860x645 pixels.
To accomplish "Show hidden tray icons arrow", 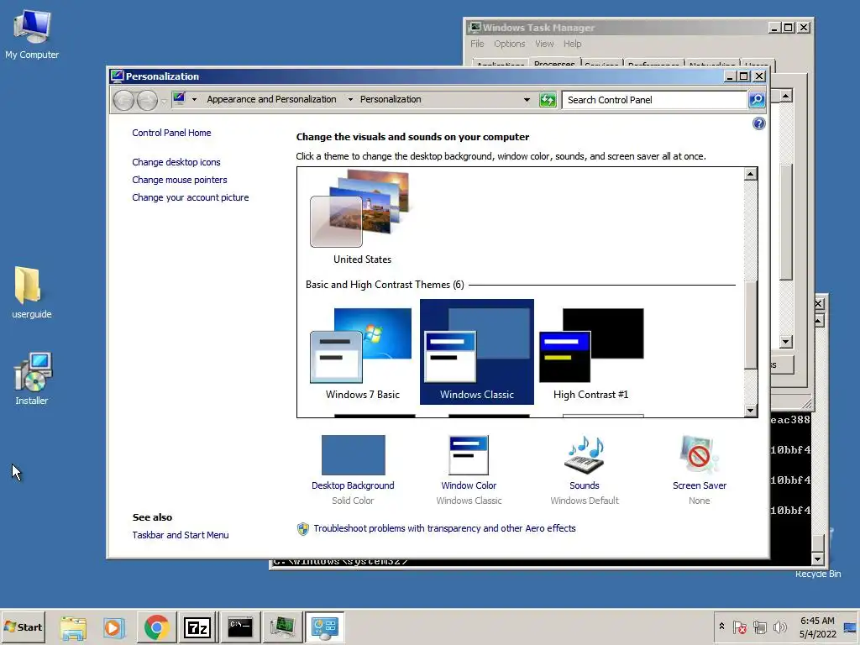I will click(x=721, y=627).
